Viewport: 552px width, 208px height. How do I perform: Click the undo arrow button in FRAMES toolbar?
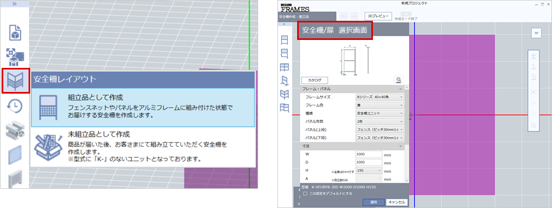(344, 16)
